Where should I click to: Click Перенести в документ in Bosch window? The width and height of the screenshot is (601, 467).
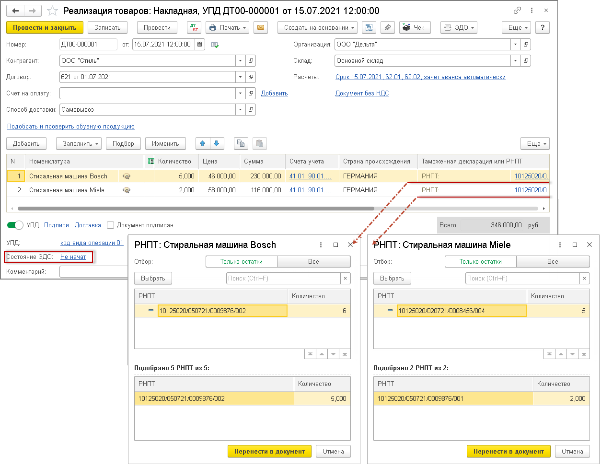coord(269,451)
